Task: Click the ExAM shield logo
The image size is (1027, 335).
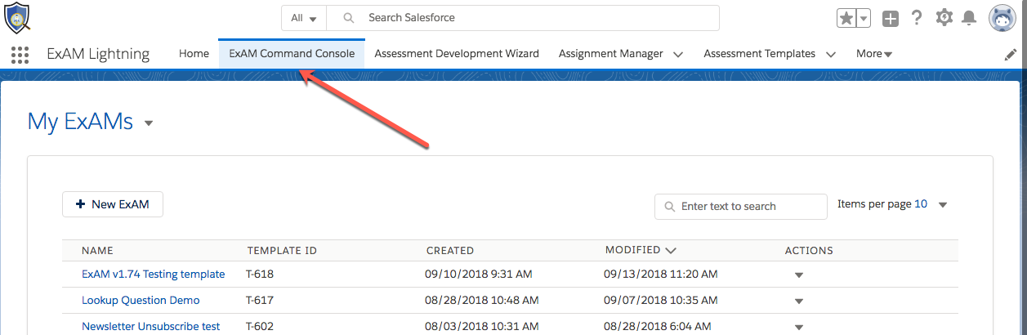Action: click(x=18, y=17)
